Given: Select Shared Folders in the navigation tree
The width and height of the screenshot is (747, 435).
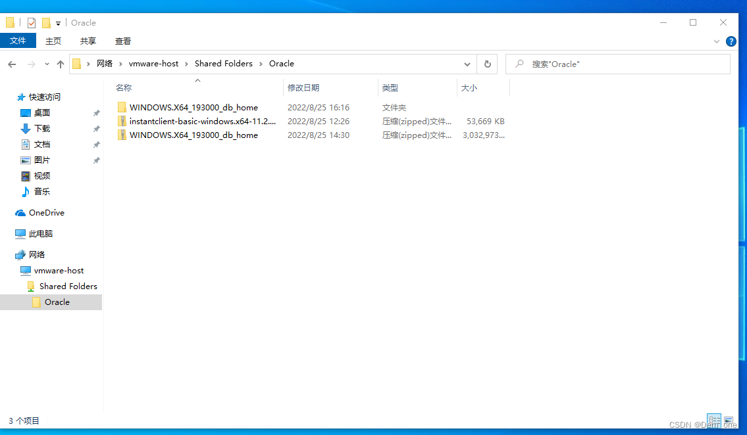Looking at the screenshot, I should 68,286.
